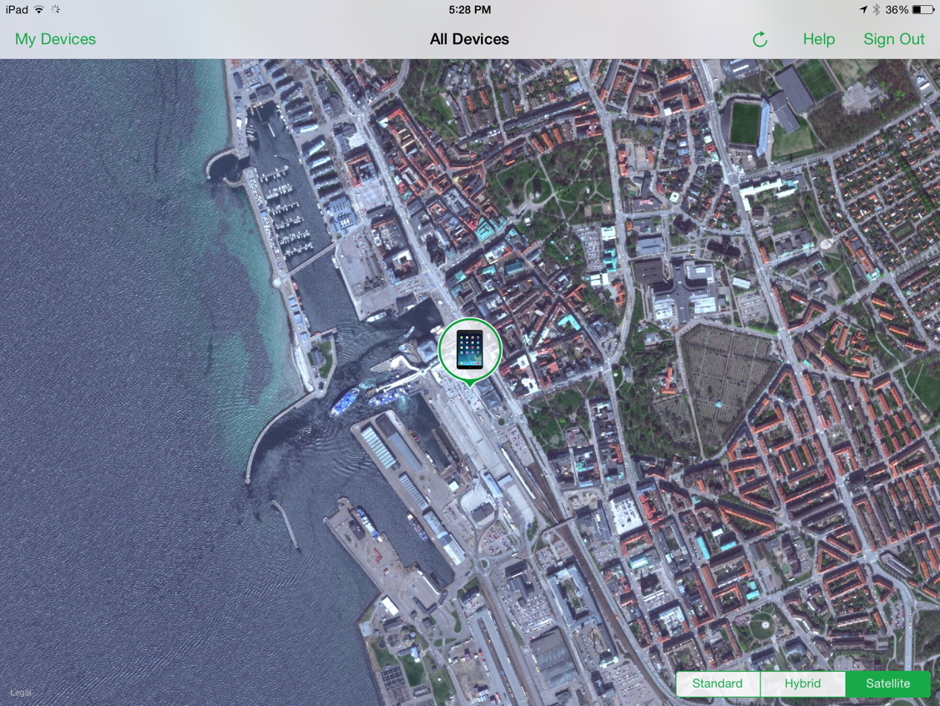This screenshot has width=940, height=706.
Task: Tap the 5:28 PM clock
Action: click(x=470, y=9)
